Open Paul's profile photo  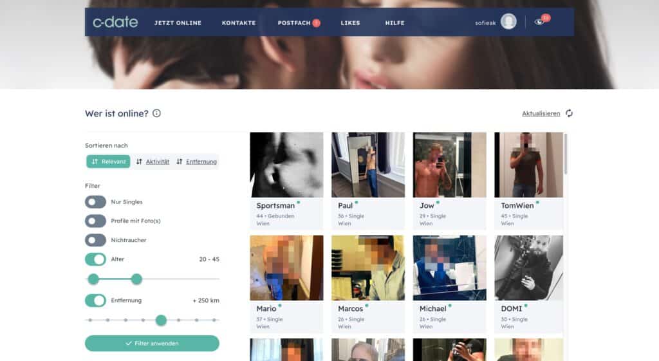click(x=368, y=165)
